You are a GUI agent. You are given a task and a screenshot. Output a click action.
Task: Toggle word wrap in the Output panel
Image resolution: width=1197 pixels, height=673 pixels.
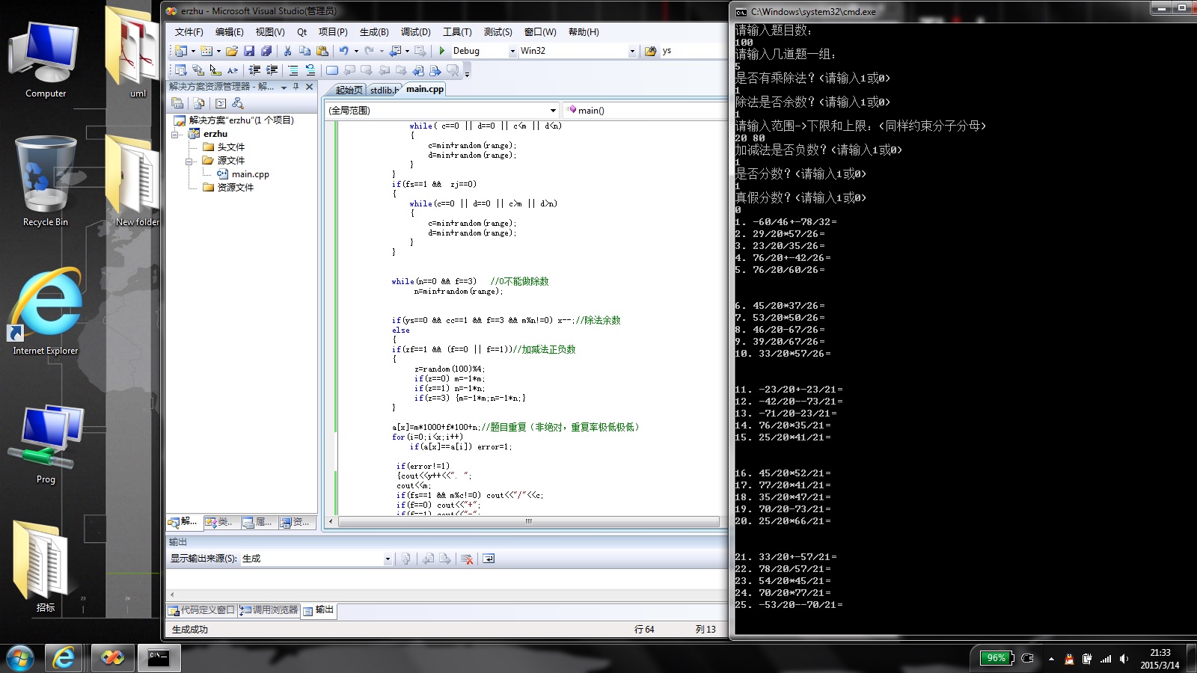click(x=489, y=559)
